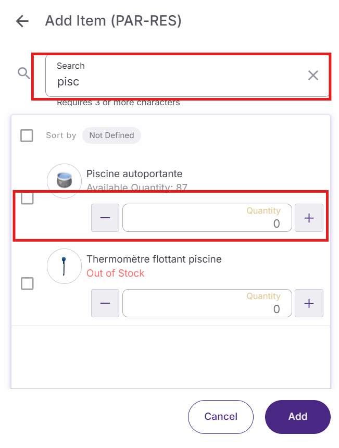339x448 pixels.
Task: Click the Thermomètre flottant quantity field
Action: pos(207,303)
